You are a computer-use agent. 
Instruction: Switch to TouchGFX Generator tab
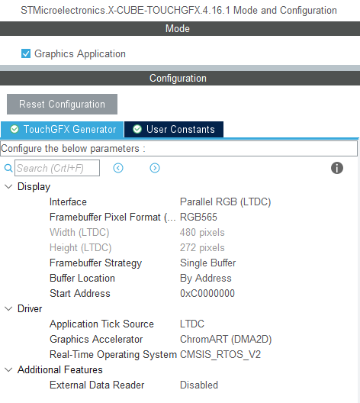pos(62,129)
